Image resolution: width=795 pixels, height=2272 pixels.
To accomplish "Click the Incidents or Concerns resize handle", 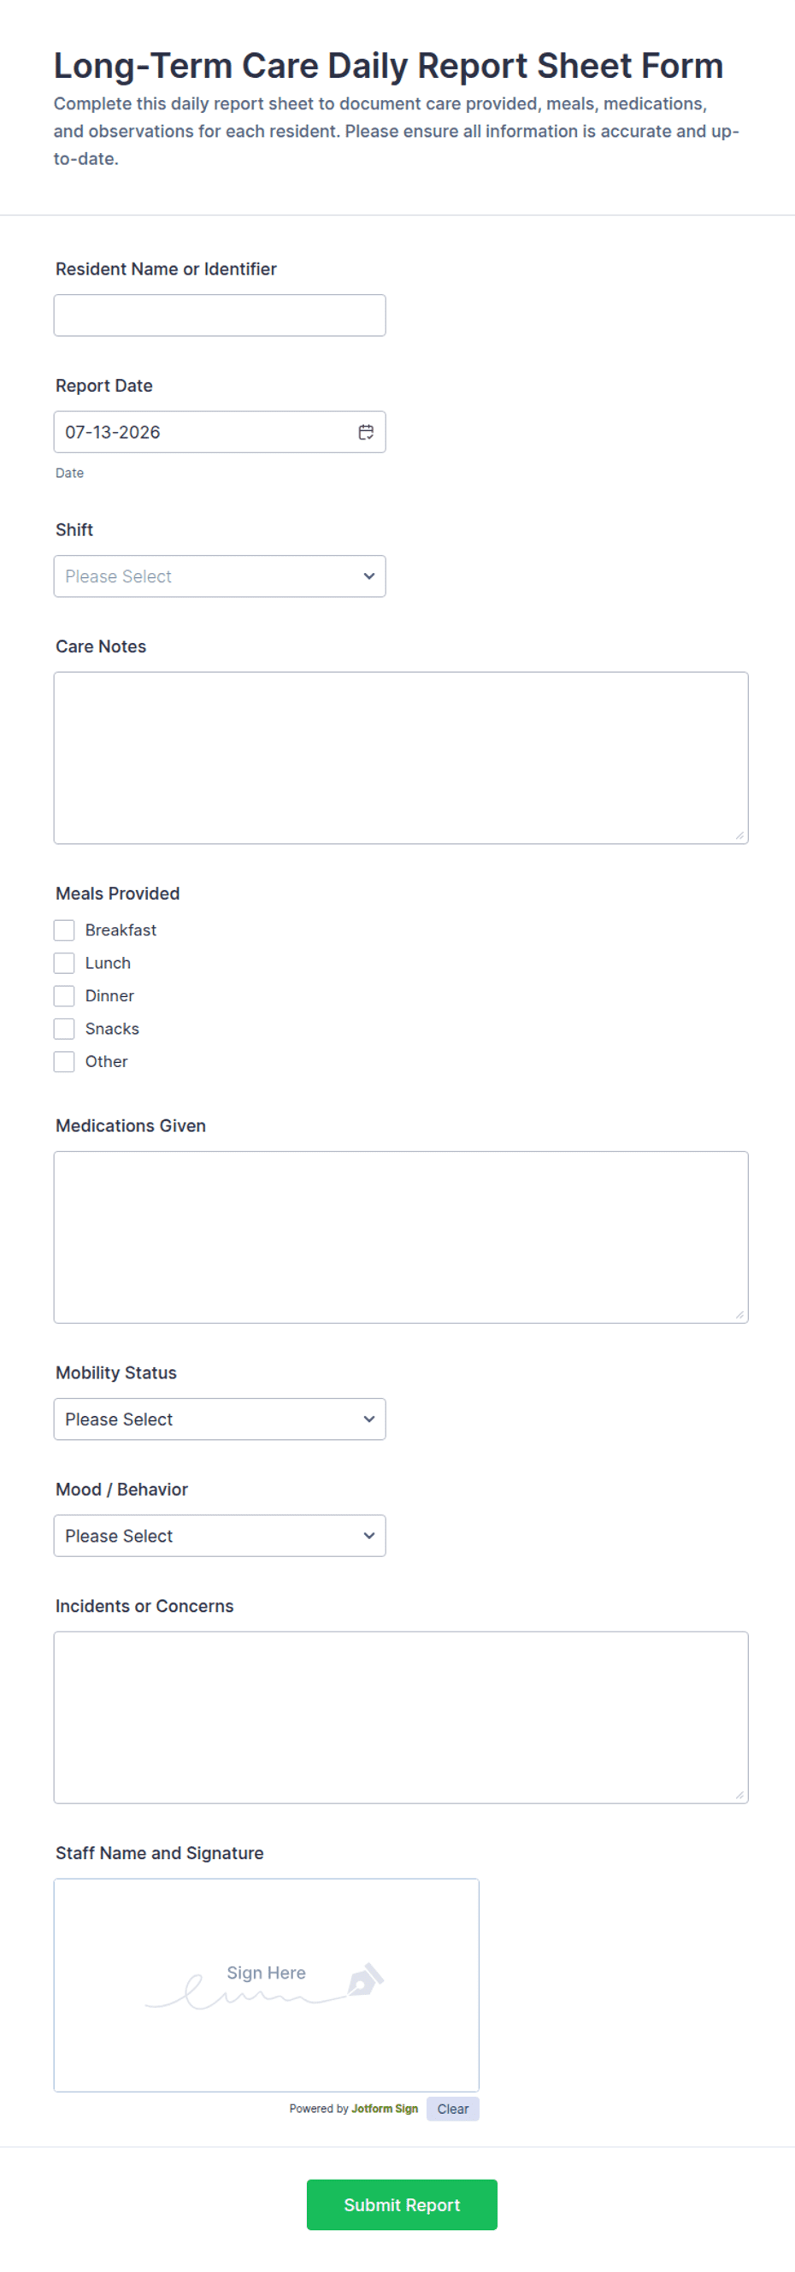I will 739,1795.
